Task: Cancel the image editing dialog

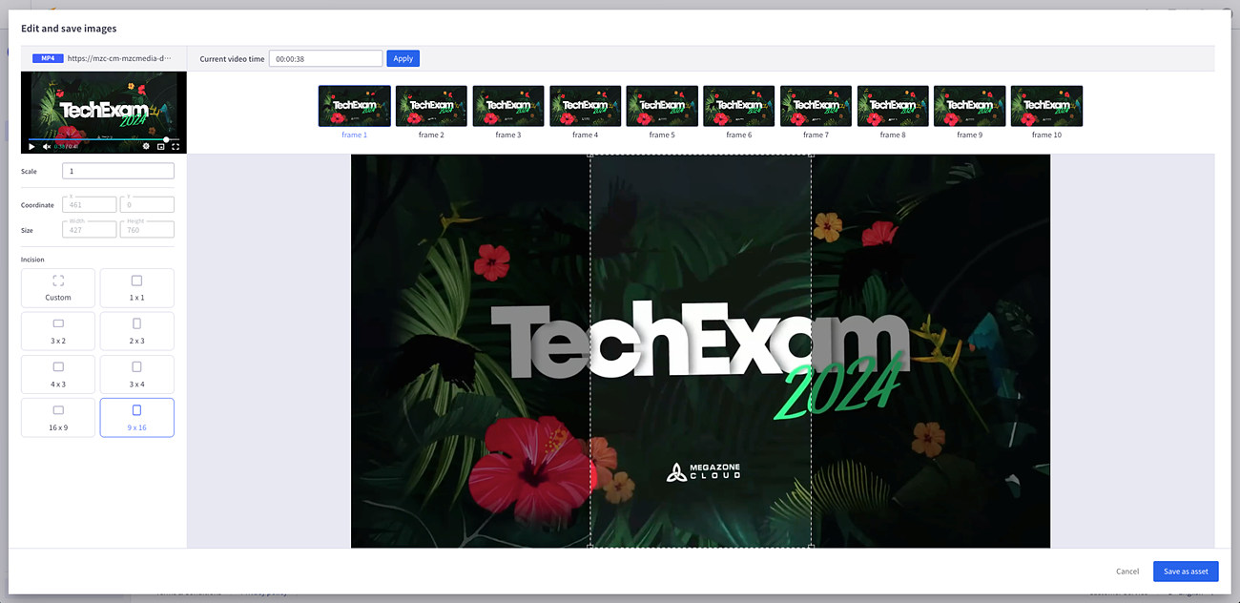Action: tap(1127, 572)
